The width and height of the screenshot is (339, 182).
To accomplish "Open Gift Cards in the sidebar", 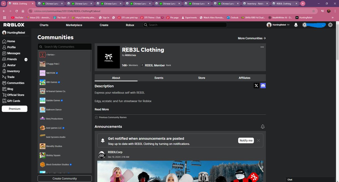I will point(11,101).
